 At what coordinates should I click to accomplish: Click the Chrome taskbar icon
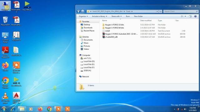click(x=49, y=109)
